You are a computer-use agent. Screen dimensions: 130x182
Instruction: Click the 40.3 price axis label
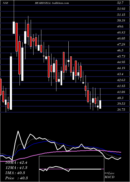pos(120,98)
